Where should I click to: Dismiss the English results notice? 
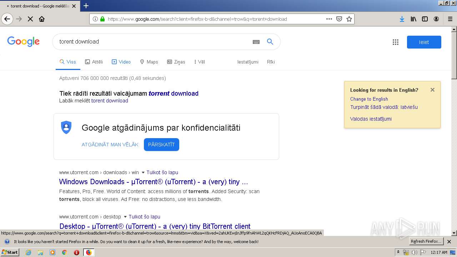coord(432,90)
